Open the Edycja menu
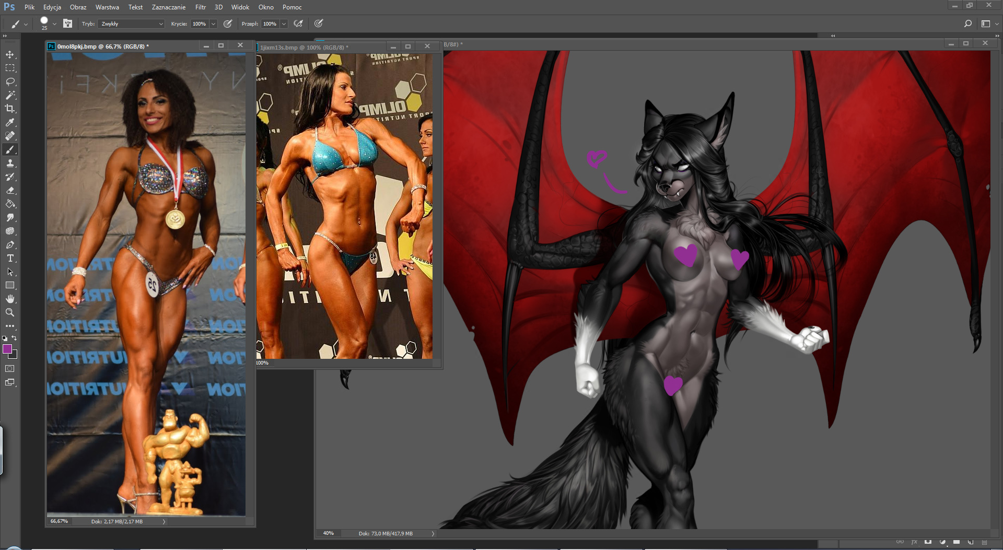This screenshot has height=550, width=1003. (52, 7)
